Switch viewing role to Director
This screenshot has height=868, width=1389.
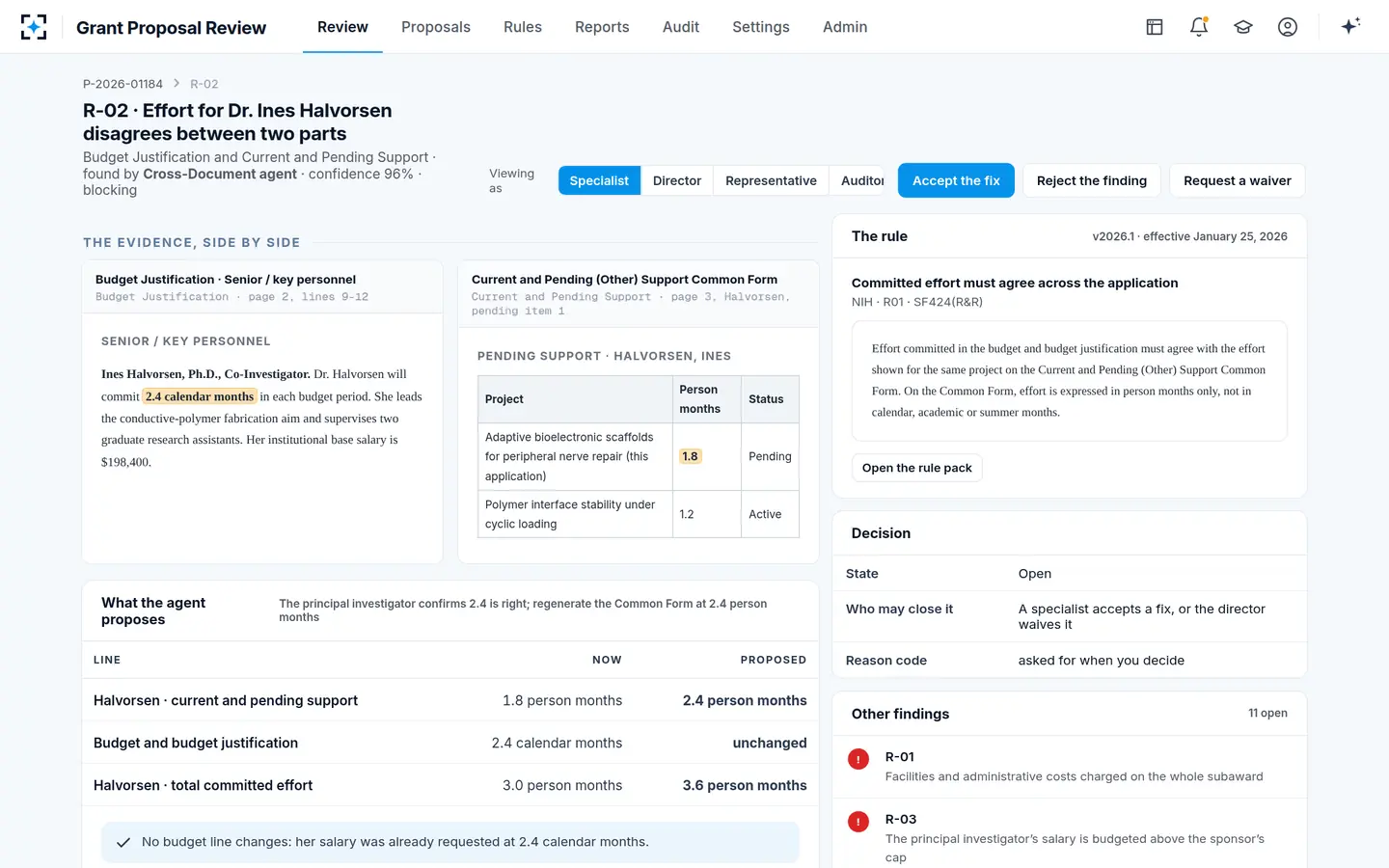[x=677, y=180]
